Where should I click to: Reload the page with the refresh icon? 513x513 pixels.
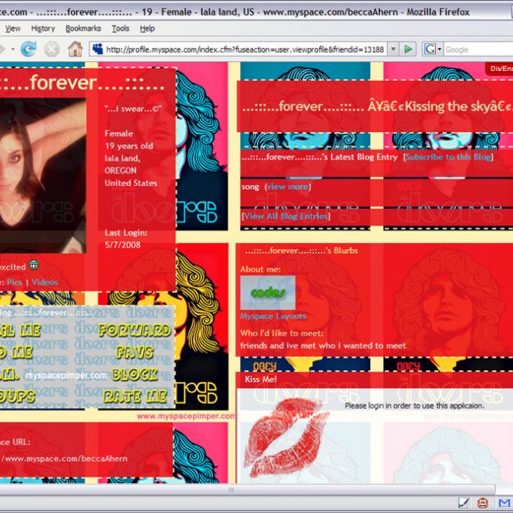(x=29, y=49)
